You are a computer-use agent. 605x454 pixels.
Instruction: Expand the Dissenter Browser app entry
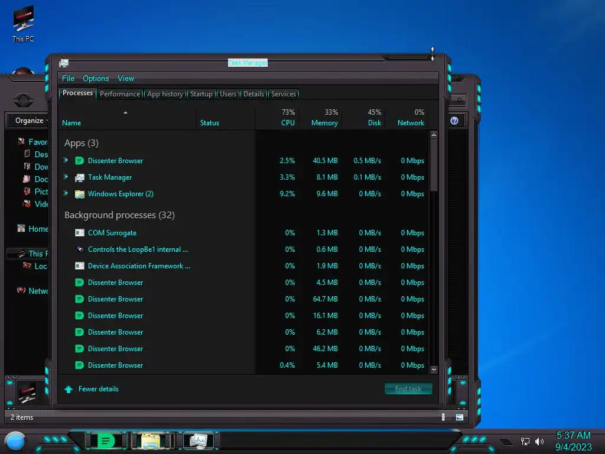(x=66, y=160)
